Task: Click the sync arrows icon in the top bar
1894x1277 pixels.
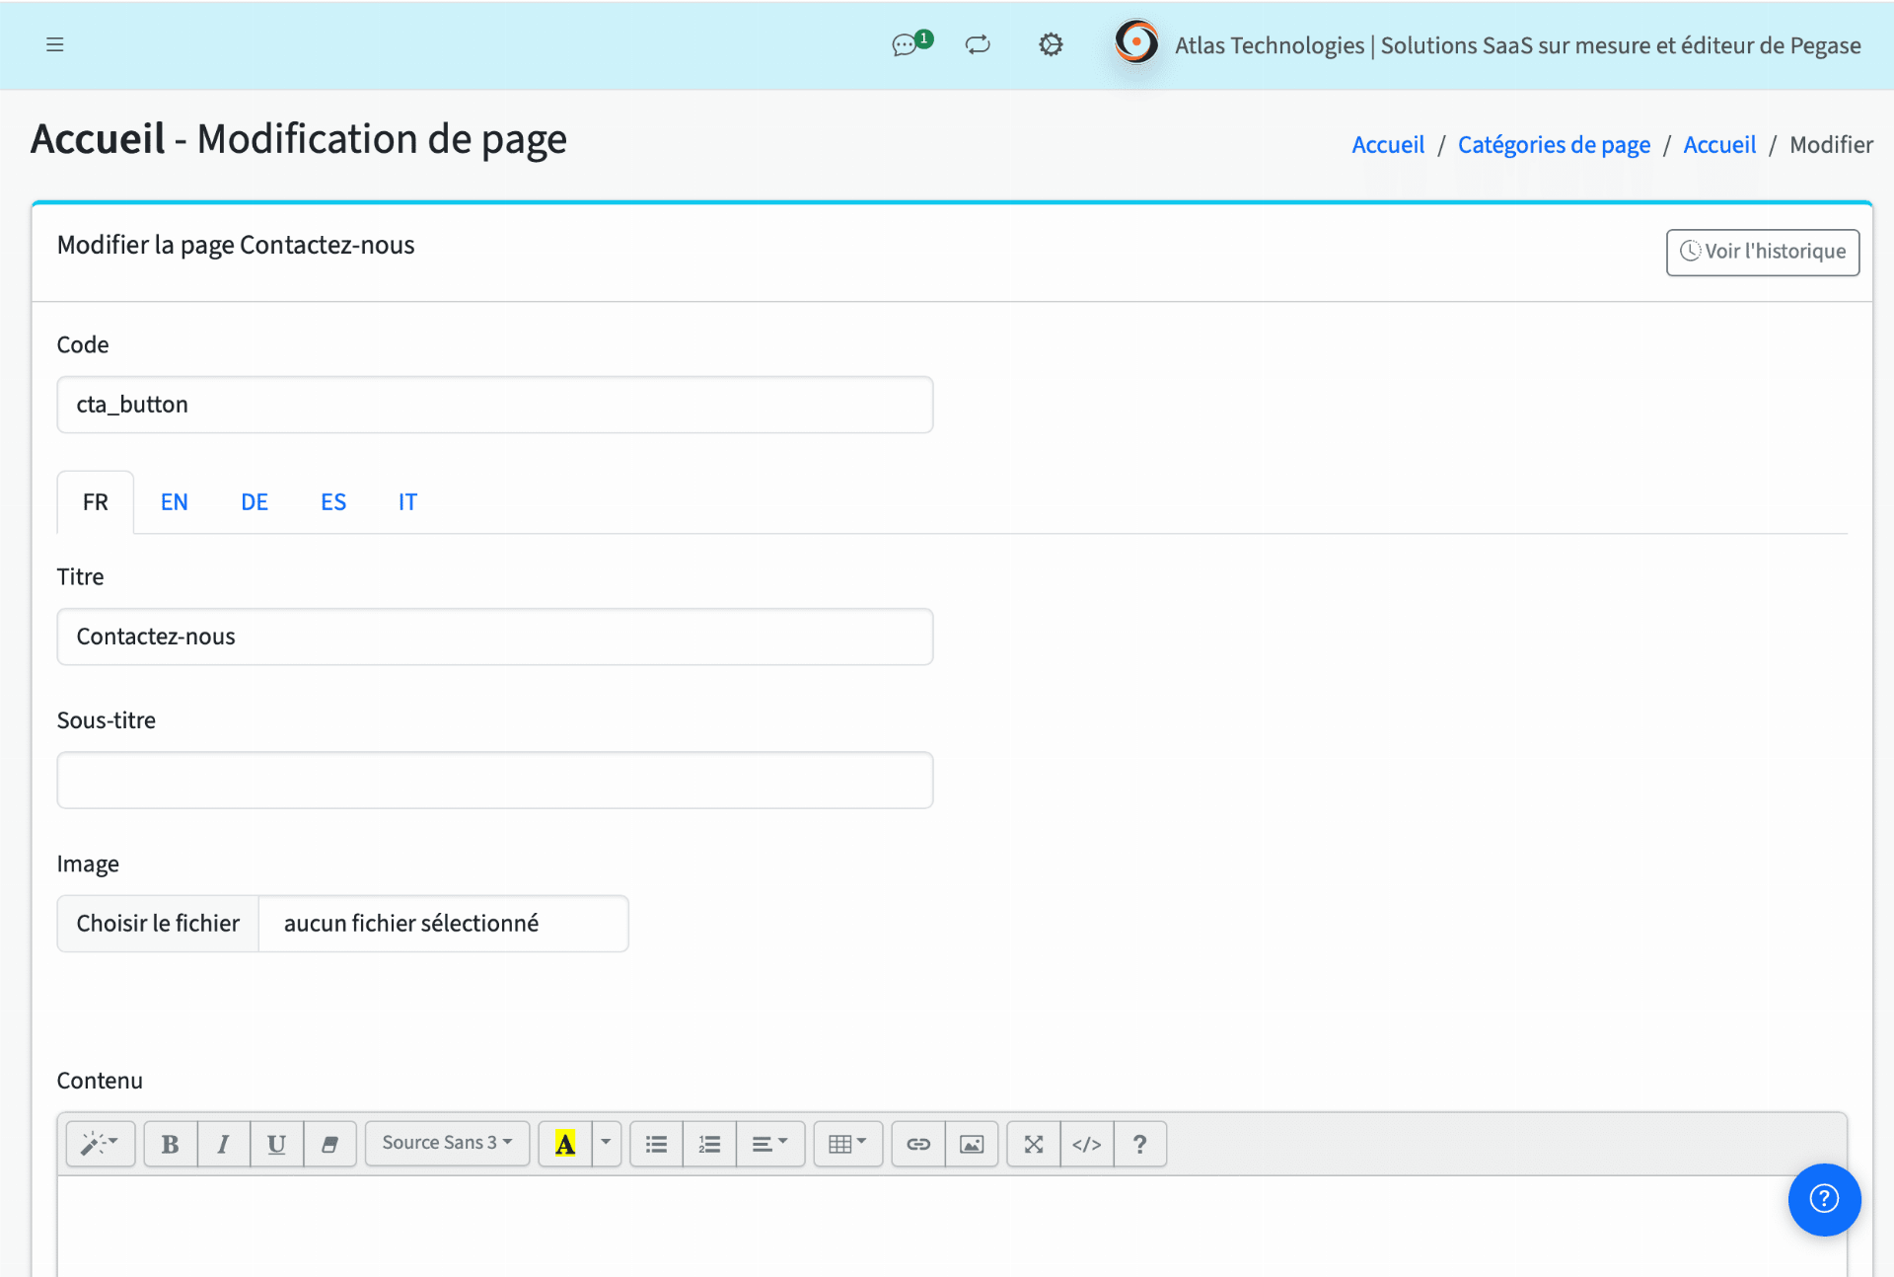Action: pyautogui.click(x=978, y=44)
